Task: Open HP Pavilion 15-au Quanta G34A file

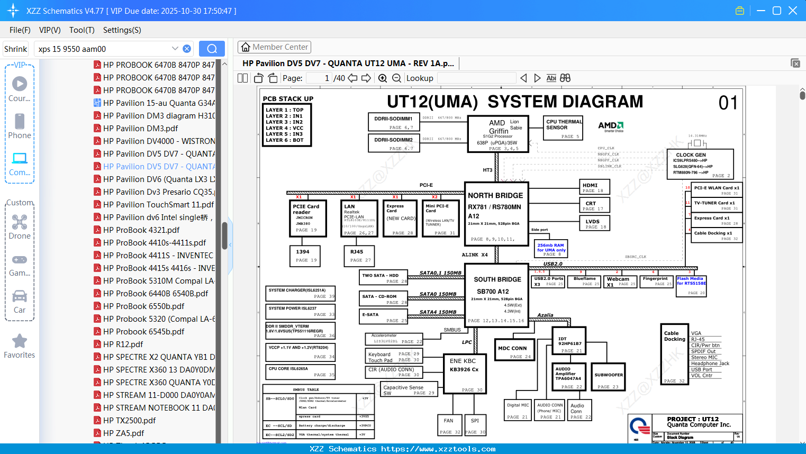Action: click(x=154, y=103)
